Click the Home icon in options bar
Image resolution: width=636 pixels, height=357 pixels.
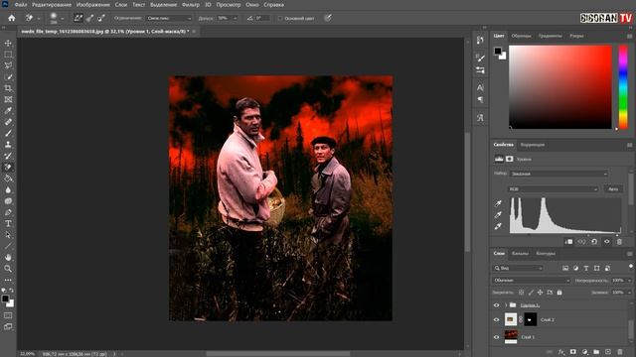pyautogui.click(x=12, y=18)
